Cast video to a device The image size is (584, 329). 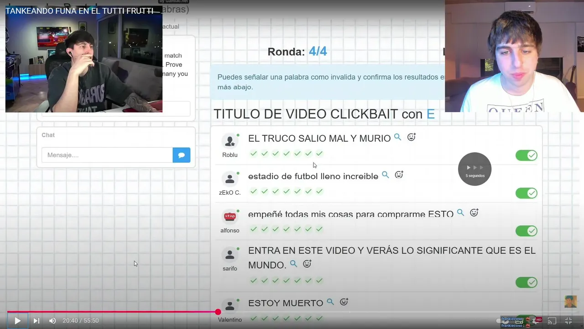[x=552, y=321]
